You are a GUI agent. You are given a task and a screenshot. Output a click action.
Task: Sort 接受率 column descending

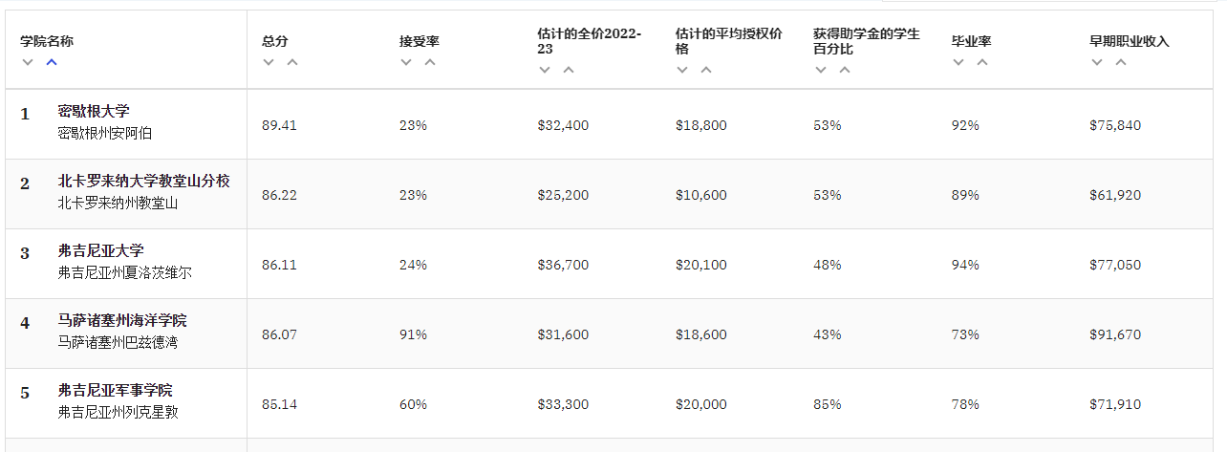click(406, 62)
